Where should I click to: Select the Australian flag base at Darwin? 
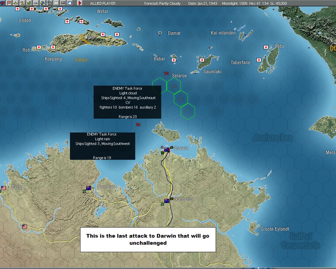(x=167, y=150)
